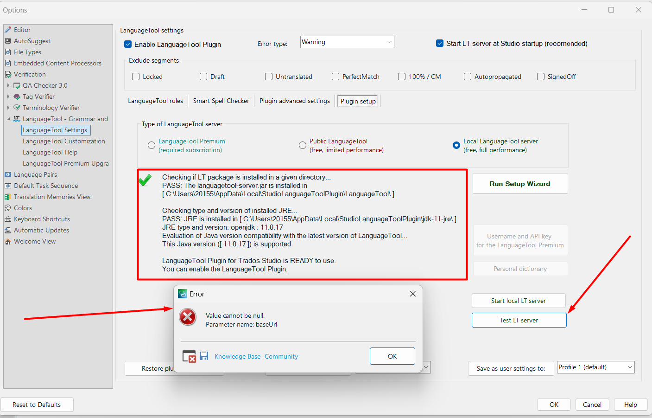Open Plugin advanced settings tab
The height and width of the screenshot is (418, 652).
tap(294, 101)
